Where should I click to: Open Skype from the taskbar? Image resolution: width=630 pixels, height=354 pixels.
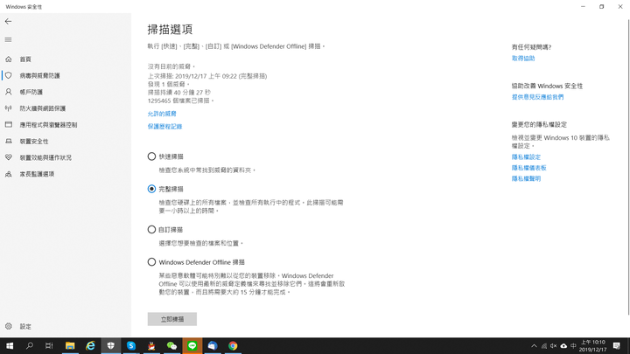[x=131, y=346]
